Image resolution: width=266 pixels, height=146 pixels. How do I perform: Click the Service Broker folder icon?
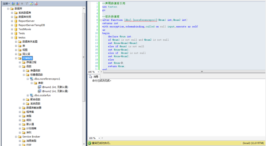[20, 137]
